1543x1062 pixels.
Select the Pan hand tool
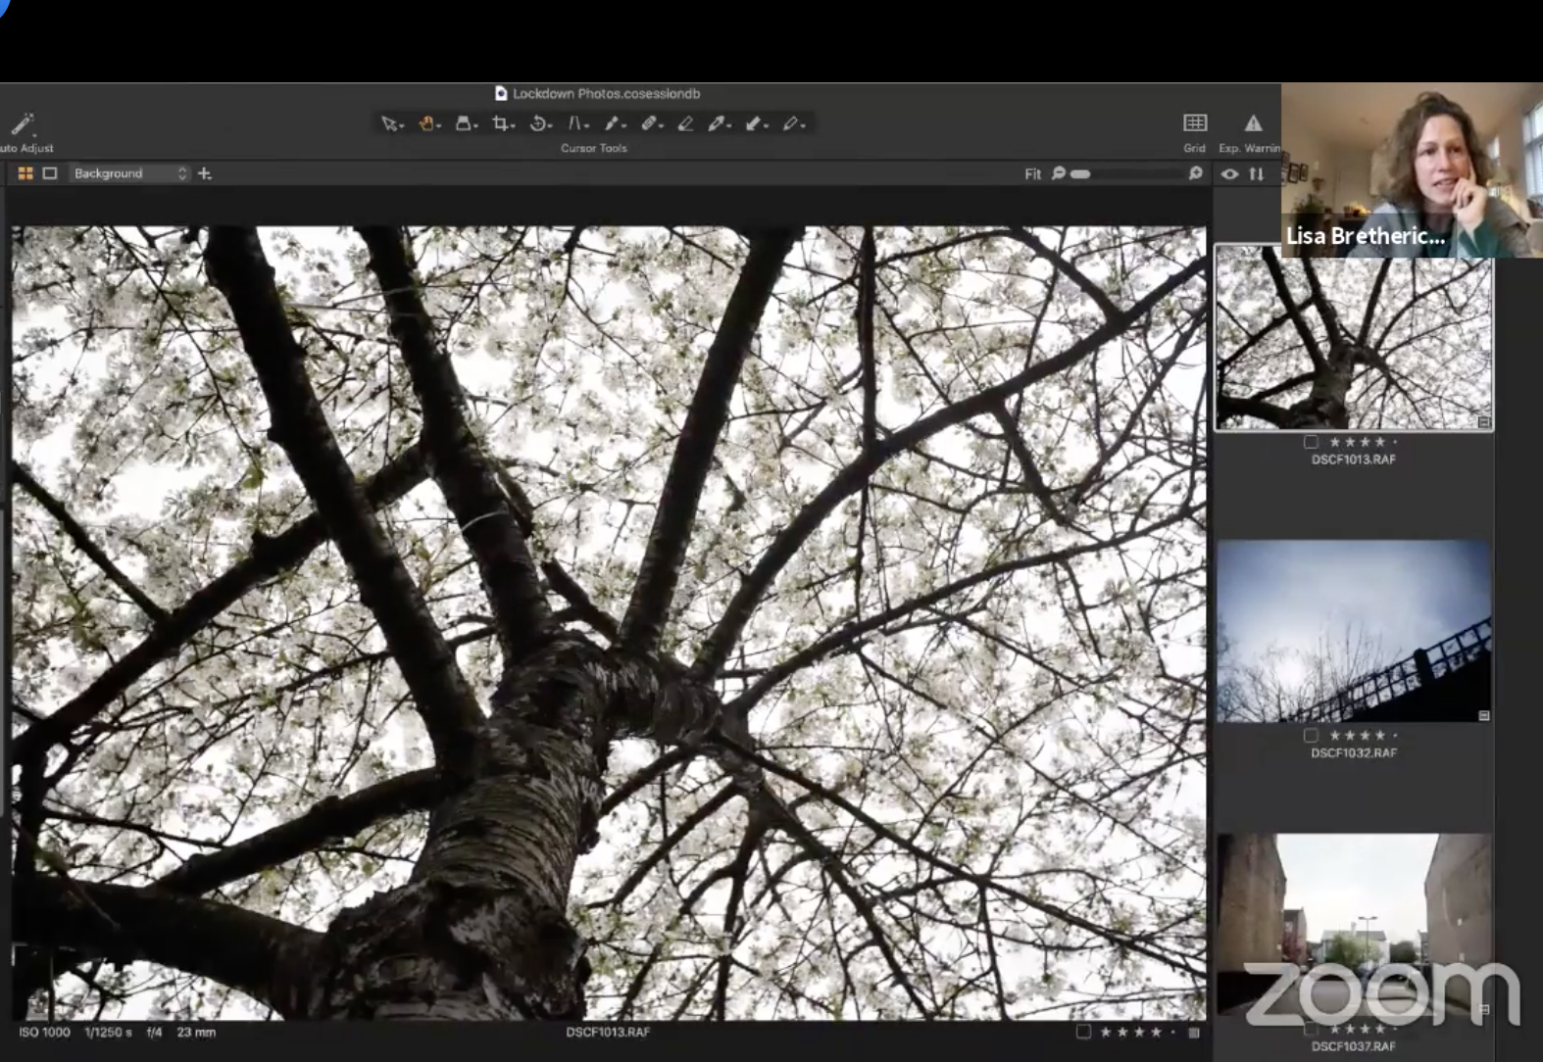click(x=427, y=123)
